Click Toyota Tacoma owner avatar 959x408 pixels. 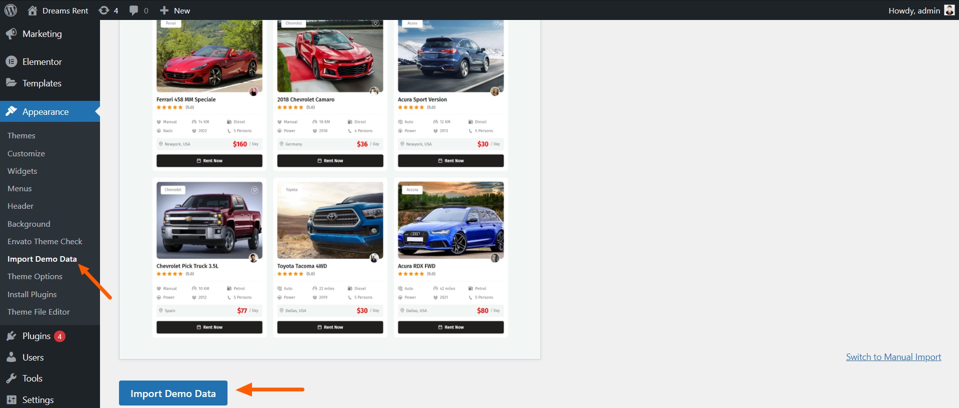[374, 258]
